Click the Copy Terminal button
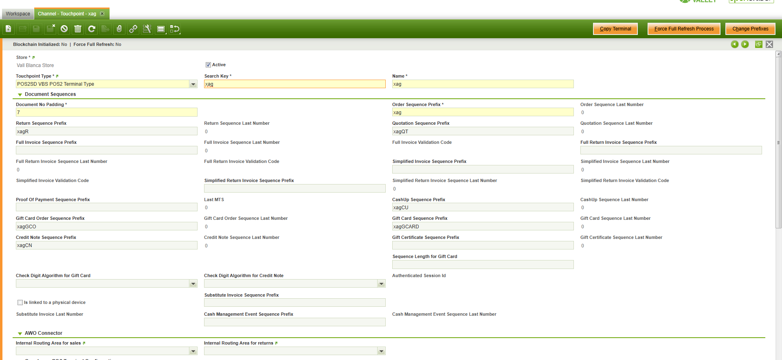782x360 pixels. coord(615,29)
